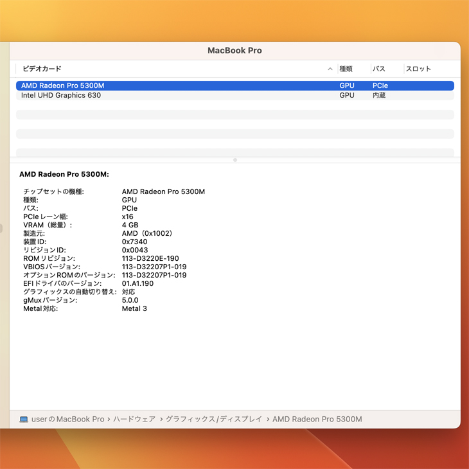Image resolution: width=469 pixels, height=469 pixels.
Task: Click the 種類 column header
Action: 346,69
